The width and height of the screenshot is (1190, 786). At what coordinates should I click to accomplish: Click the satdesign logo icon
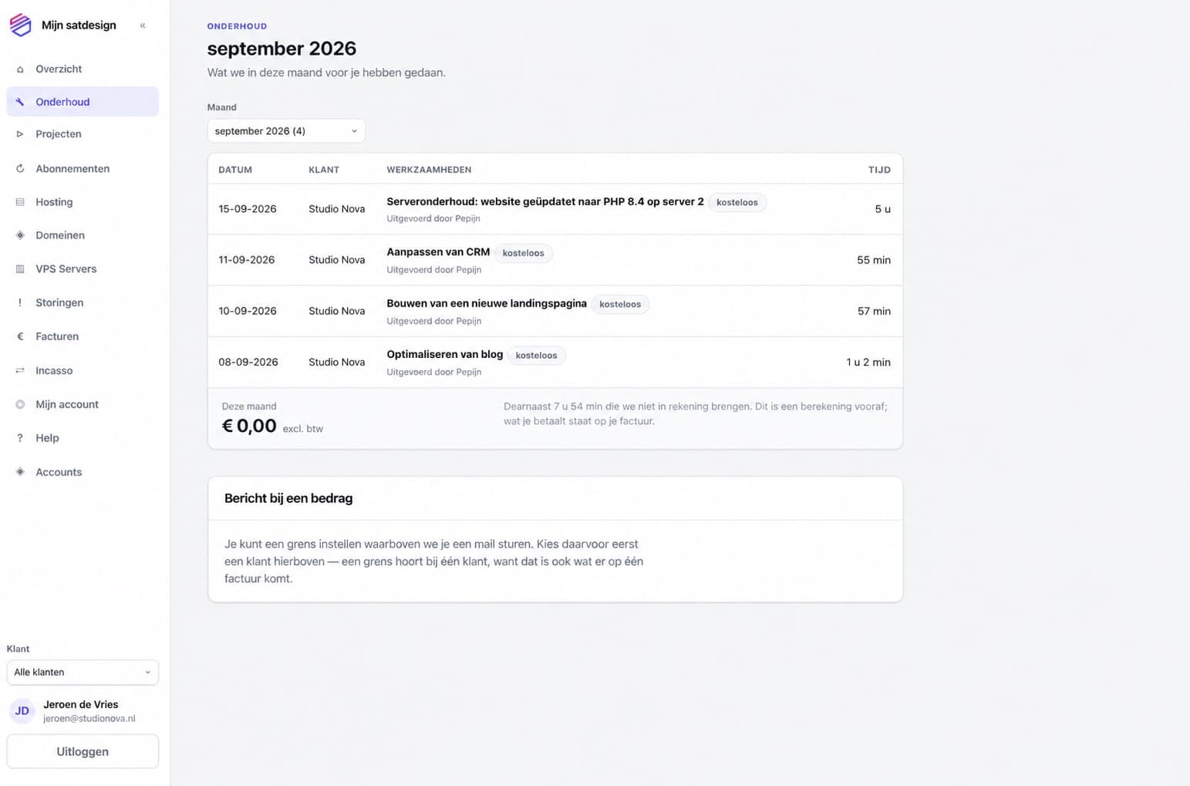(x=20, y=25)
